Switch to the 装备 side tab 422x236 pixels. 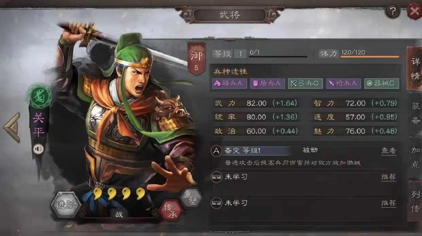415,113
